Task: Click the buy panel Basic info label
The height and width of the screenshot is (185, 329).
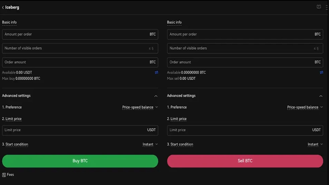Action: click(9, 22)
